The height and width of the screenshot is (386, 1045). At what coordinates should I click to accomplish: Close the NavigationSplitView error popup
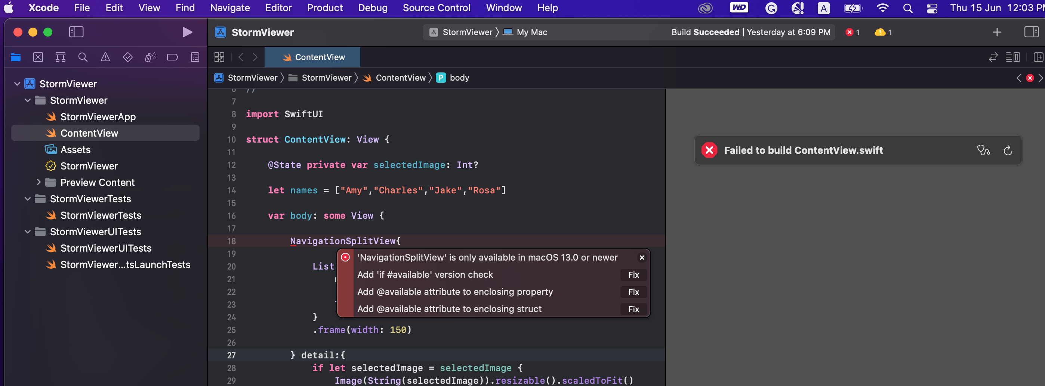click(x=642, y=257)
